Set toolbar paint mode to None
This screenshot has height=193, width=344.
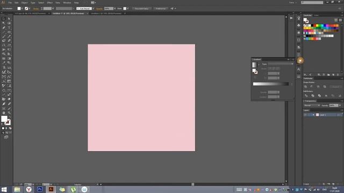10,128
